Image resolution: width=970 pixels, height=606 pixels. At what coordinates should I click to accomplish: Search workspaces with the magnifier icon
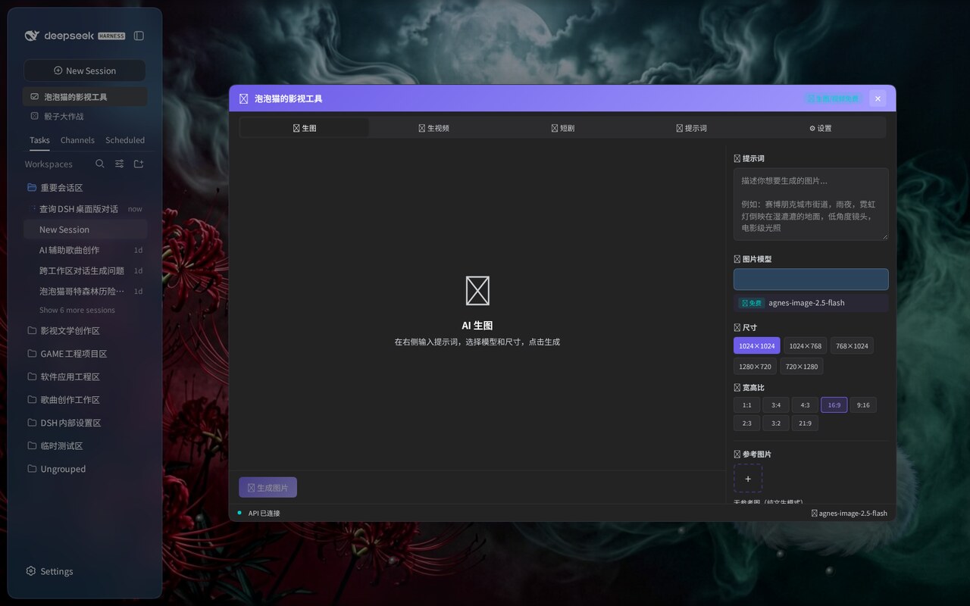[x=100, y=164]
